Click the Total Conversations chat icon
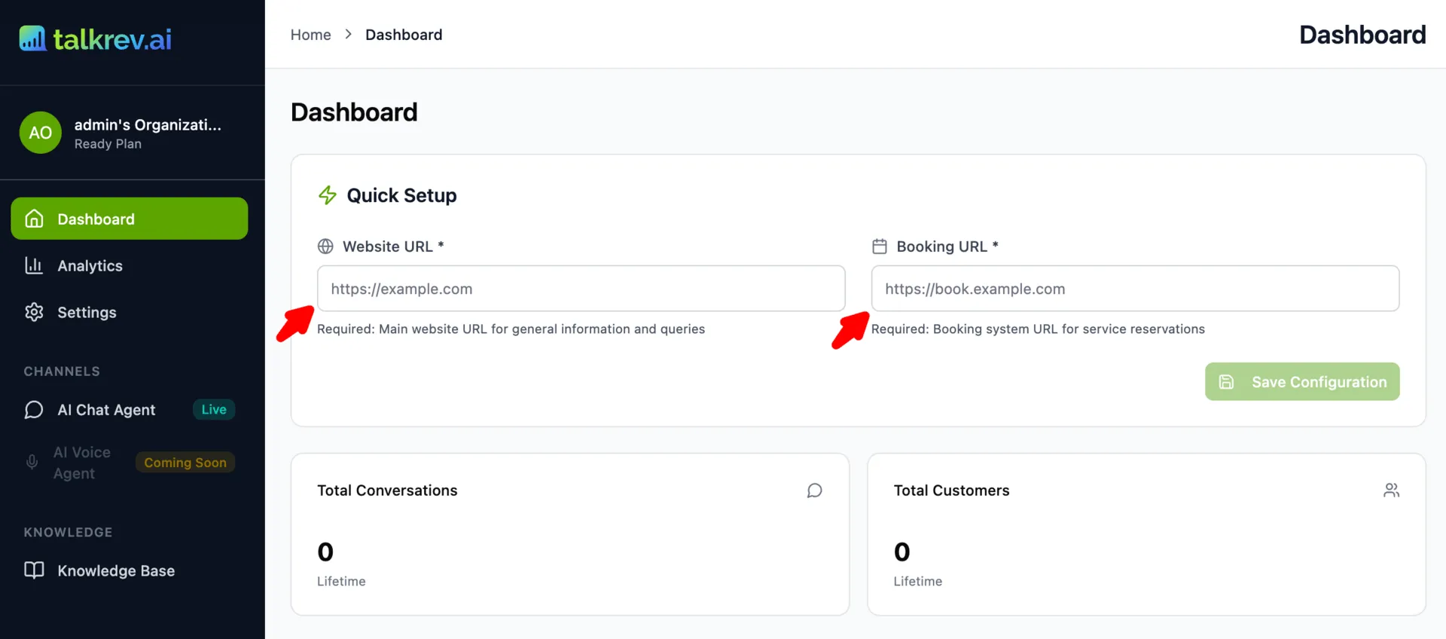Viewport: 1446px width, 639px height. click(x=814, y=491)
